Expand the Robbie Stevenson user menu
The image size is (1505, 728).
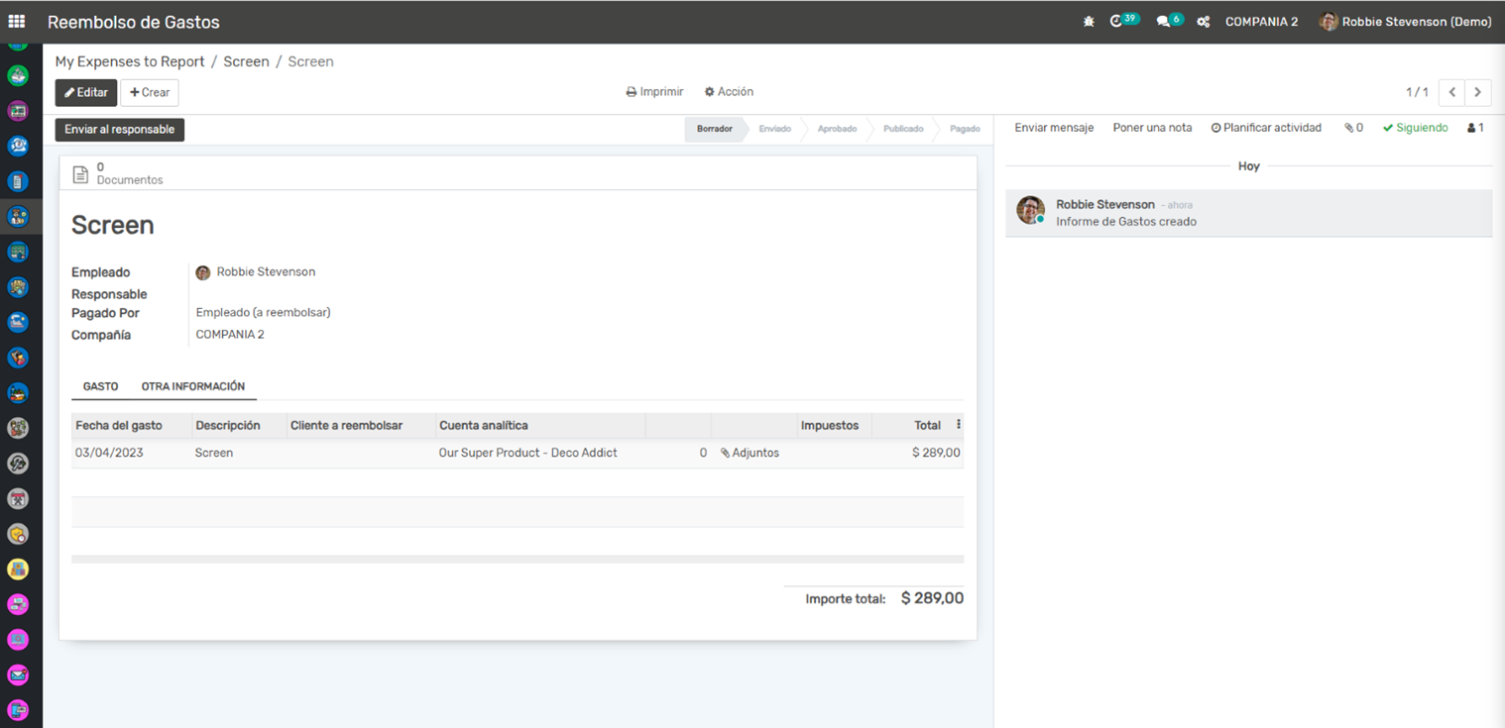(1405, 22)
